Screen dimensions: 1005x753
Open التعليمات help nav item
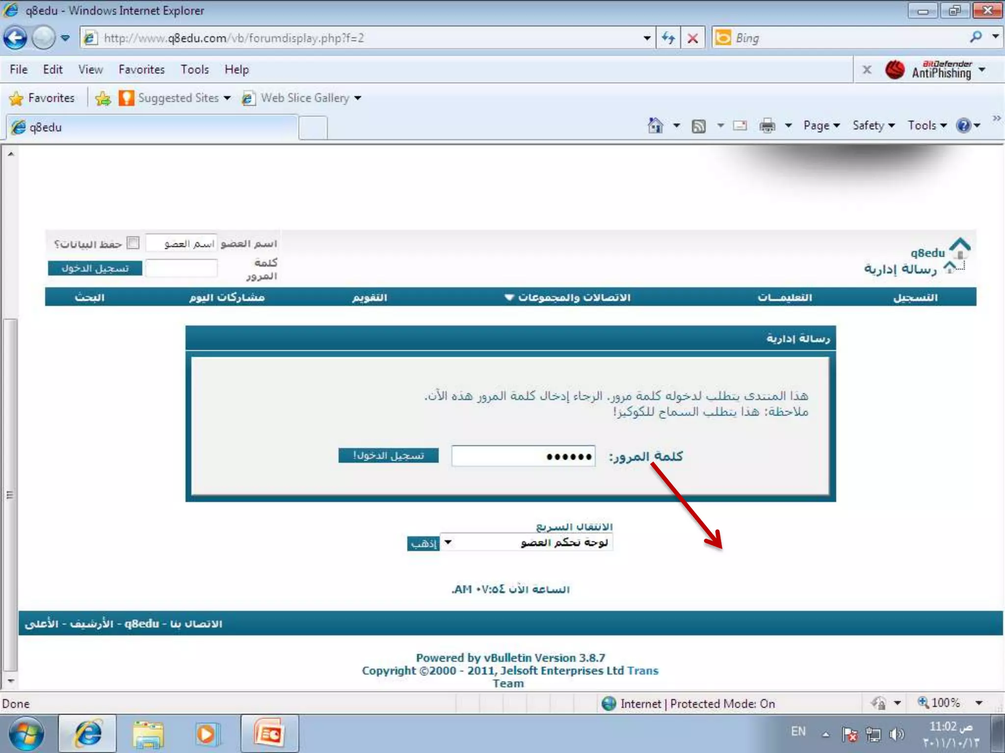[x=785, y=297]
